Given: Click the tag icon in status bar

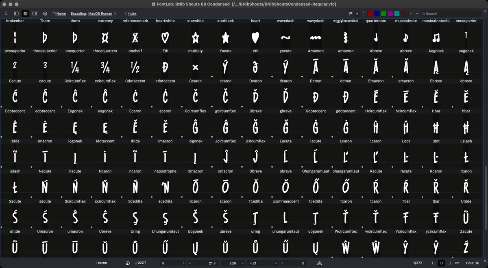Looking at the screenshot, I should (x=128, y=263).
